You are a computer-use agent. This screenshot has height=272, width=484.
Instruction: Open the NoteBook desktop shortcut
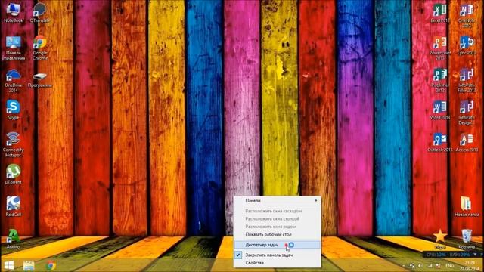[14, 12]
